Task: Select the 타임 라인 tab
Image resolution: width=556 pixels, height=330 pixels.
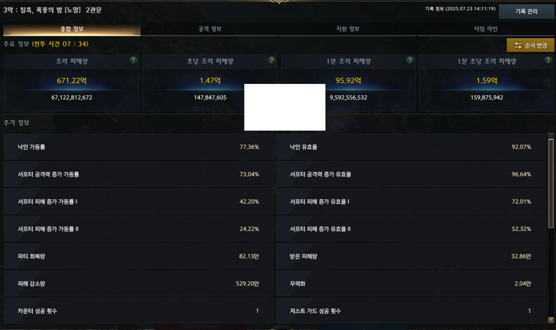Action: click(x=486, y=29)
